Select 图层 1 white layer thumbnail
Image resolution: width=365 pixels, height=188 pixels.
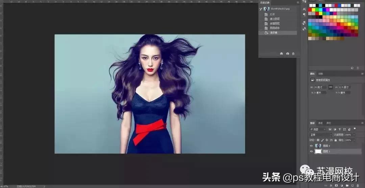click(x=318, y=151)
